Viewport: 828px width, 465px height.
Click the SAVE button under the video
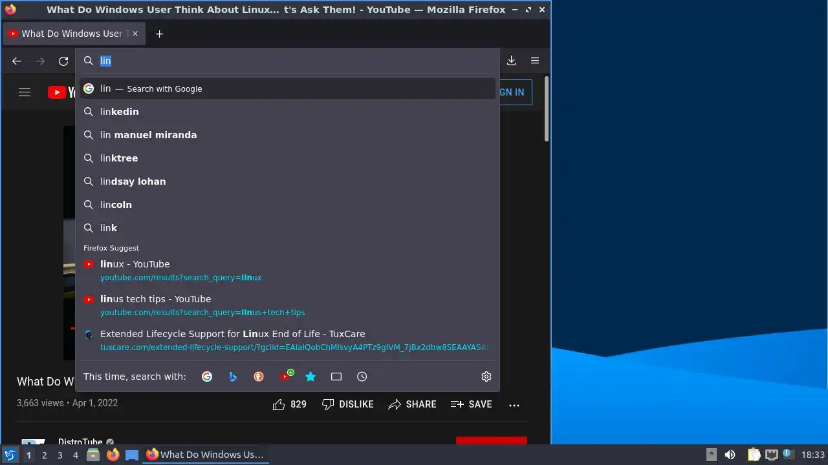(471, 404)
